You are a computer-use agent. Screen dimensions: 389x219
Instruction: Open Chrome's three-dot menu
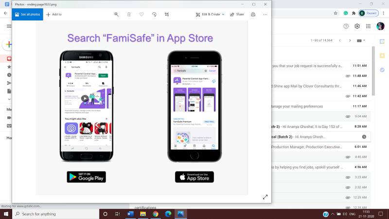(x=383, y=13)
